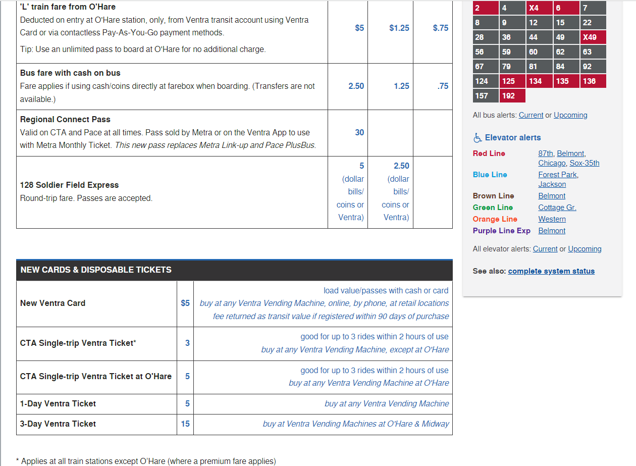The image size is (636, 466).
Task: Open bus route 157 alert
Action: [486, 96]
